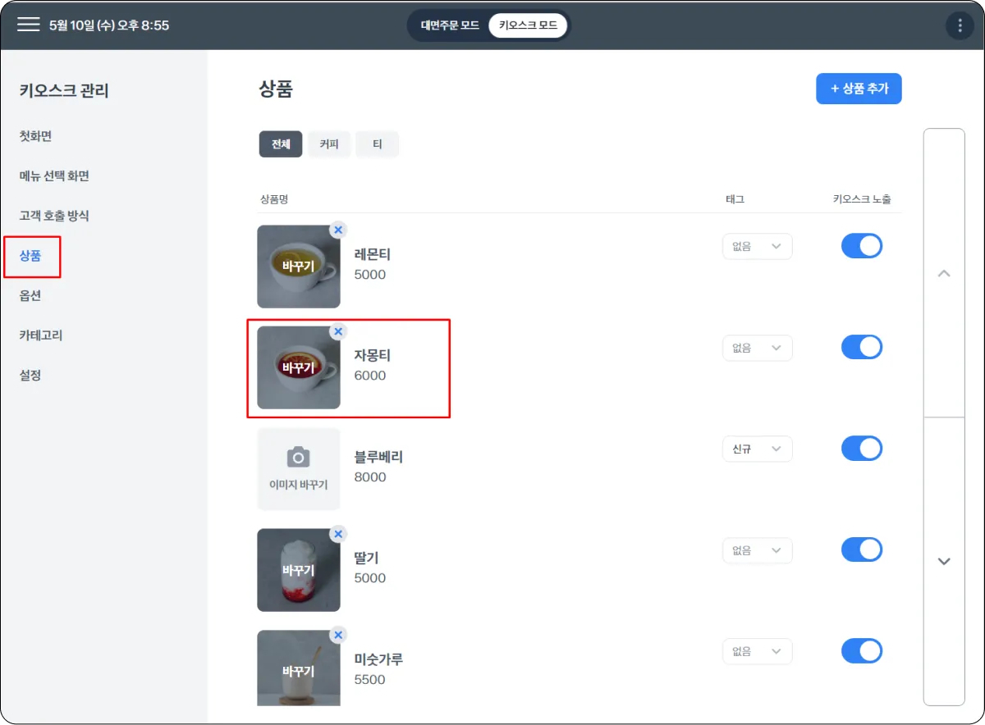Click the 레몬티 product thumbnail image

(298, 267)
